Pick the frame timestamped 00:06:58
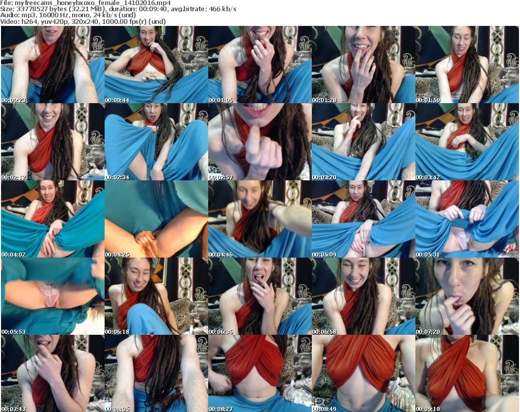The width and height of the screenshot is (520, 412). tap(363, 296)
